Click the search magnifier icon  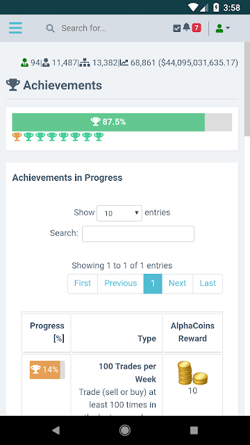coord(51,29)
